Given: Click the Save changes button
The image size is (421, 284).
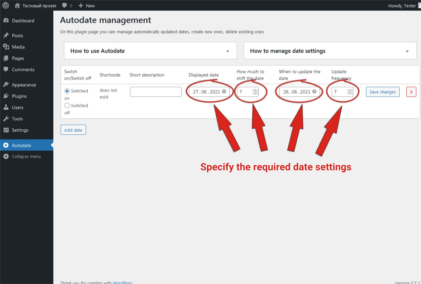Looking at the screenshot, I should (x=383, y=92).
